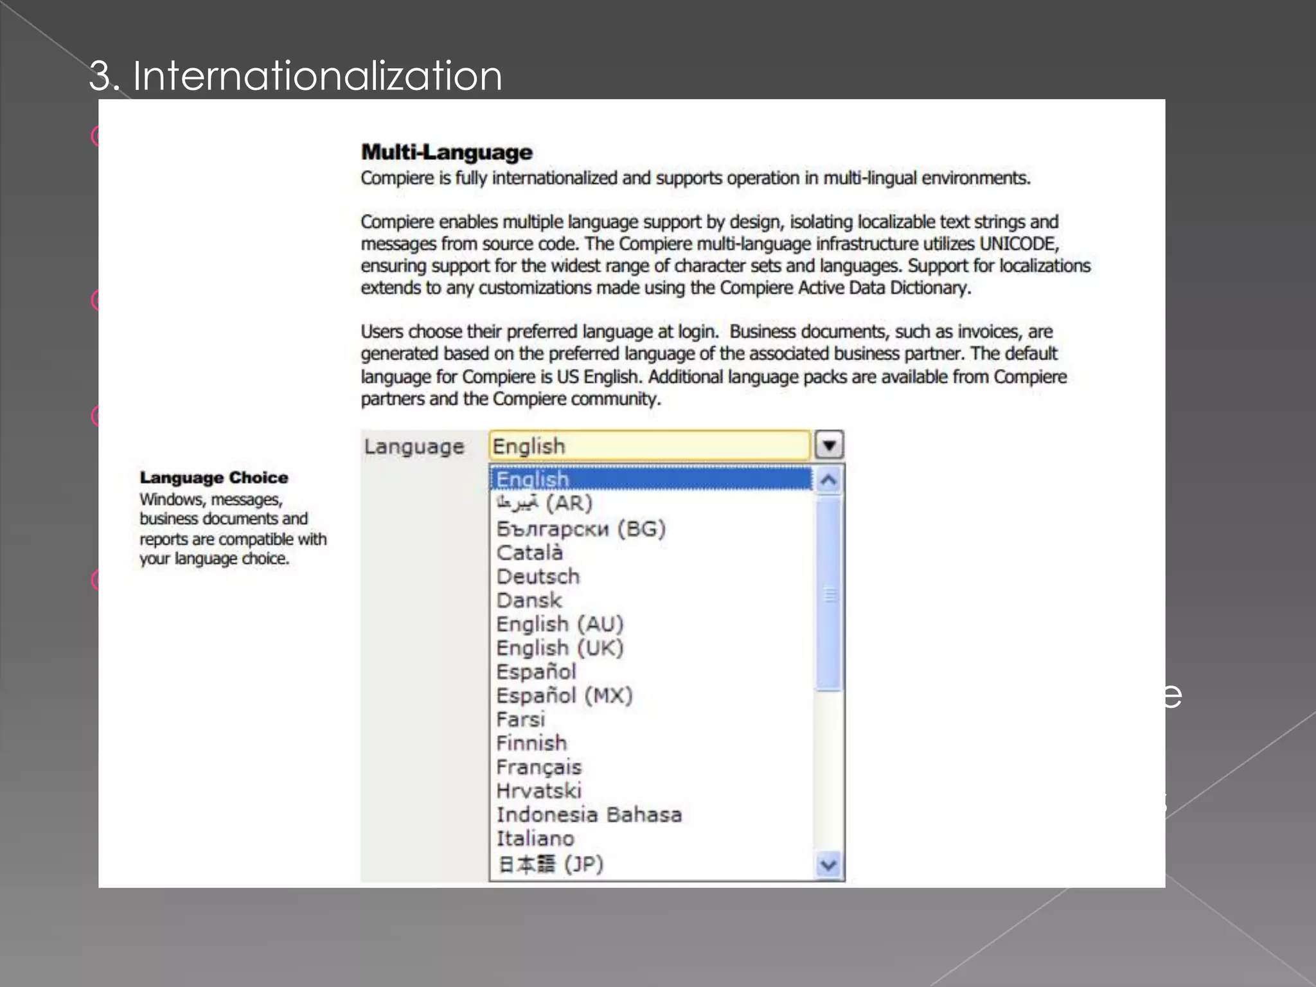
Task: Click the Language field showing English
Action: coord(650,445)
